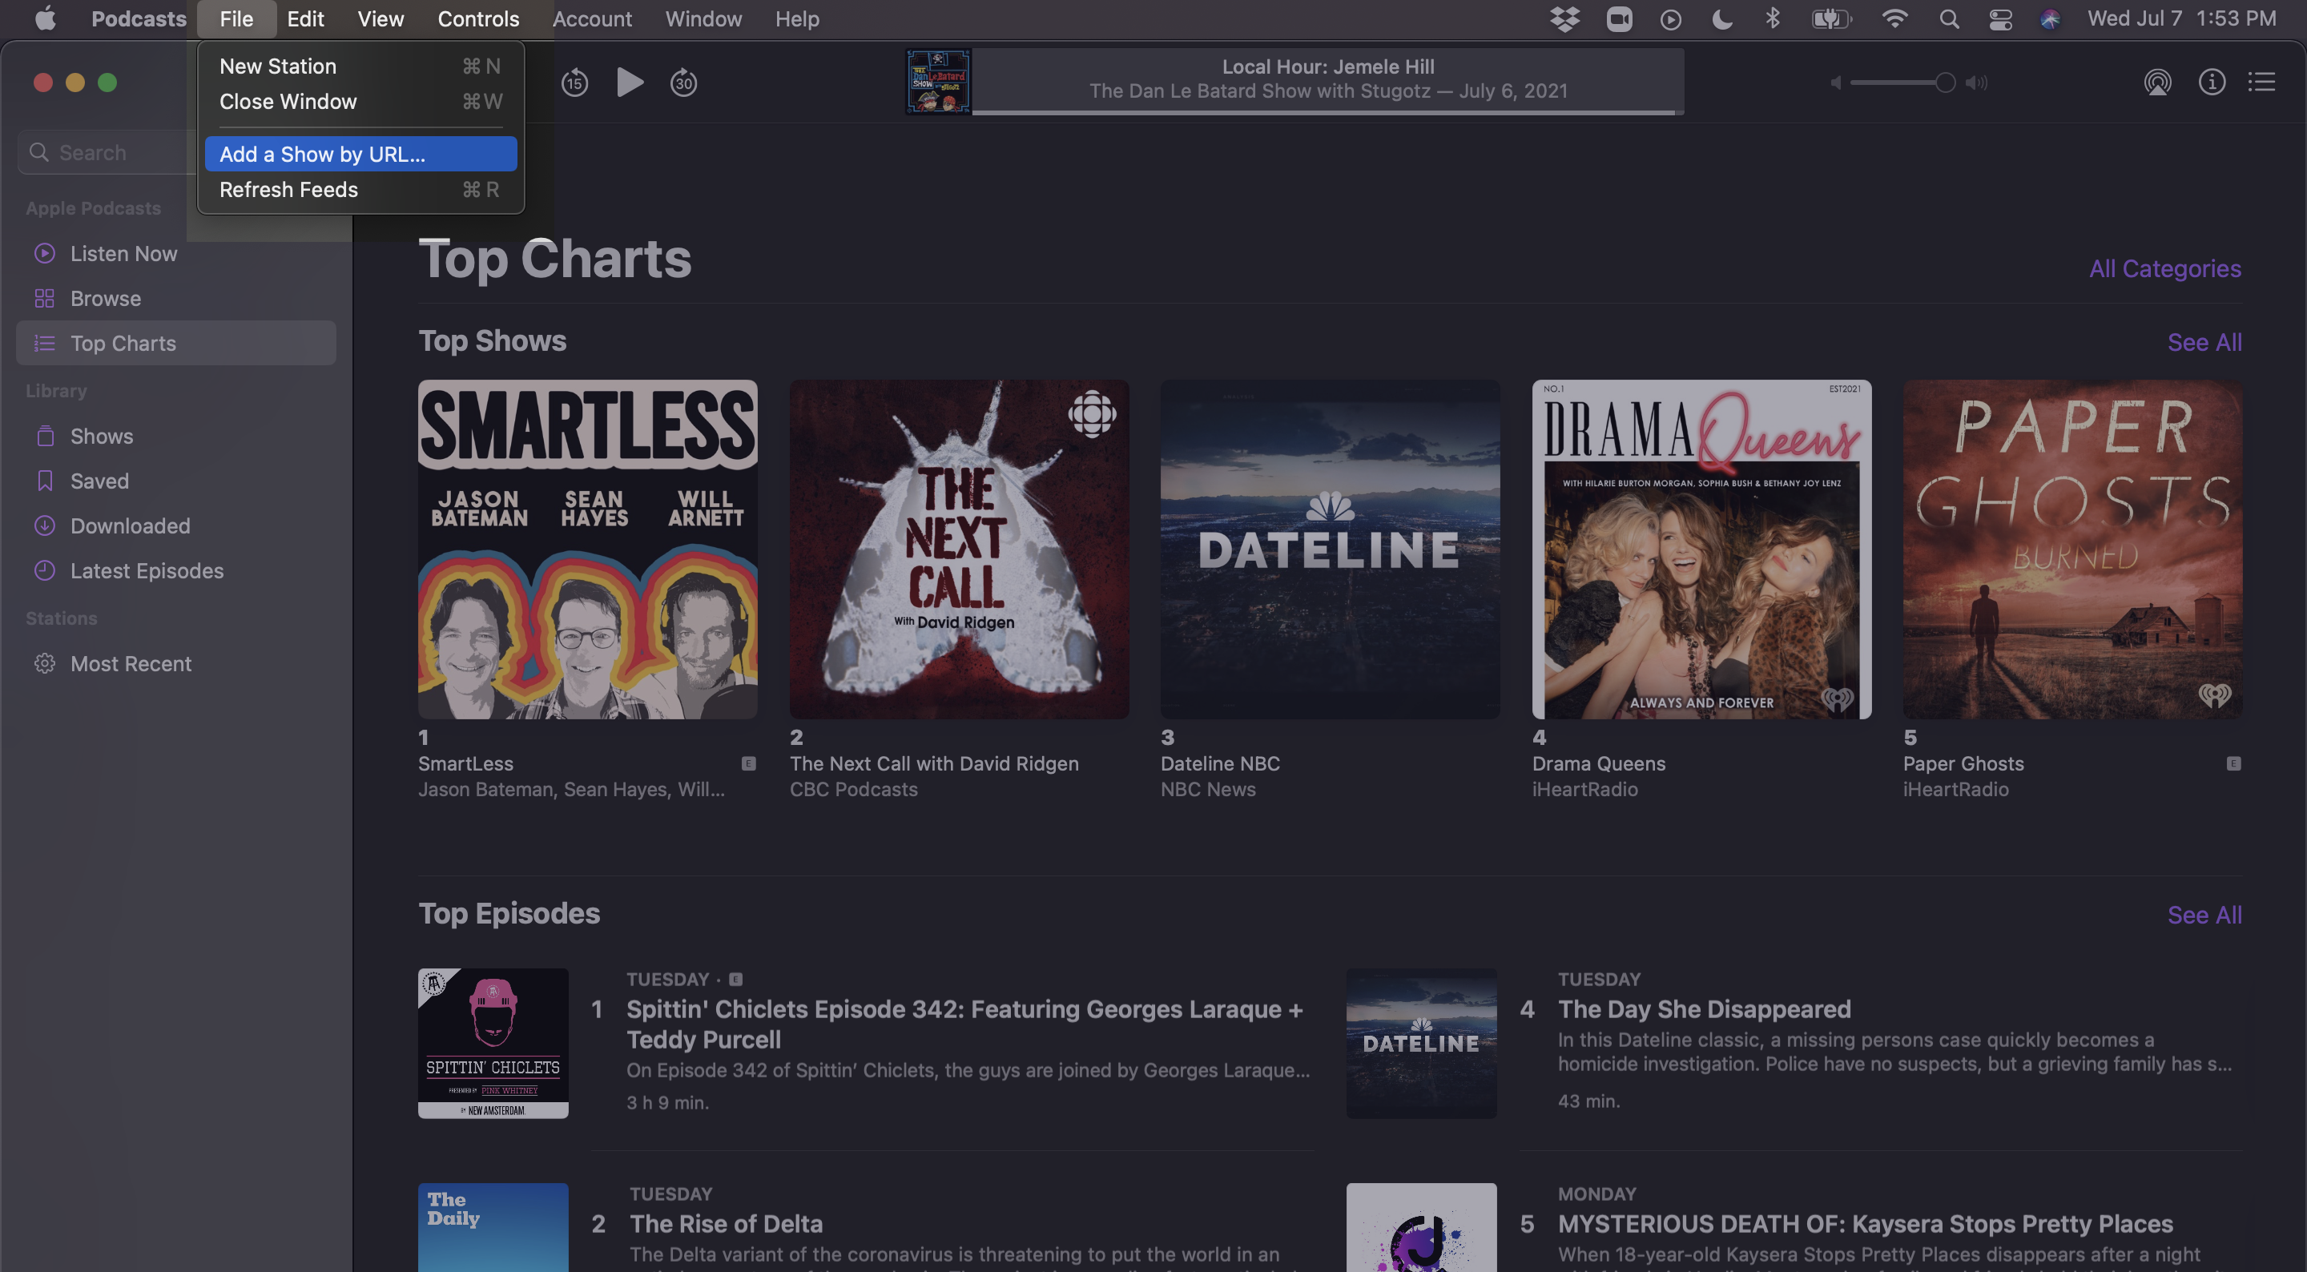
Task: Click See All for Top Shows
Action: (2204, 342)
